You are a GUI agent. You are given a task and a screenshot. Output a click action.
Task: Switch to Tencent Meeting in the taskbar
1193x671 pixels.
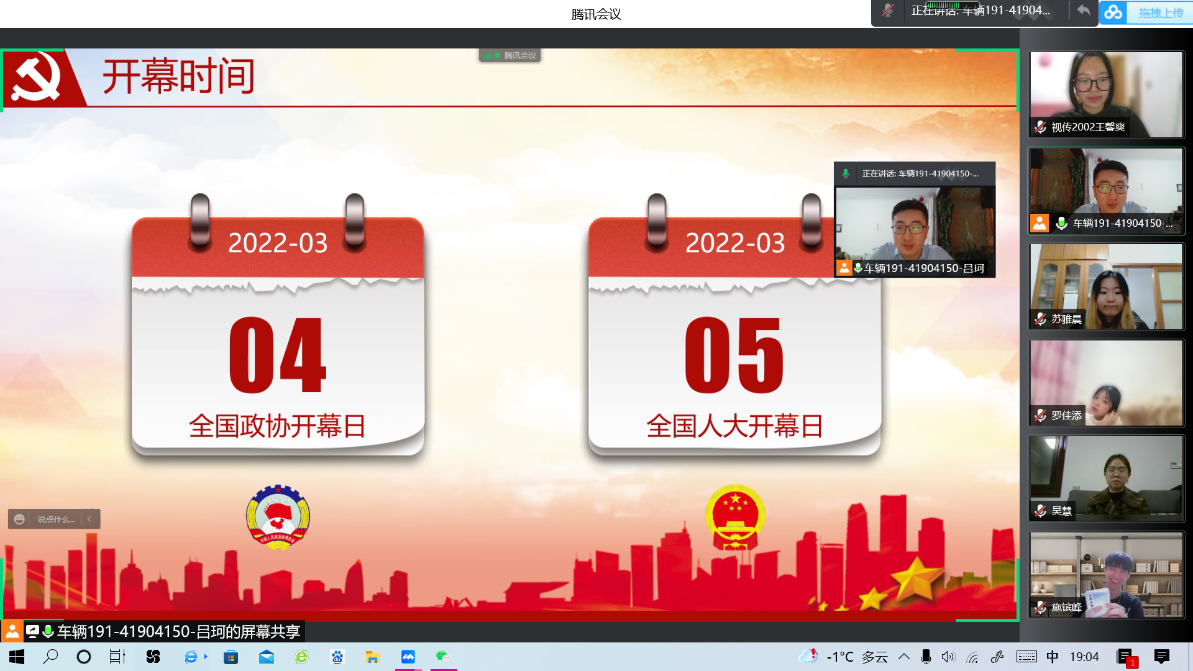[x=408, y=657]
